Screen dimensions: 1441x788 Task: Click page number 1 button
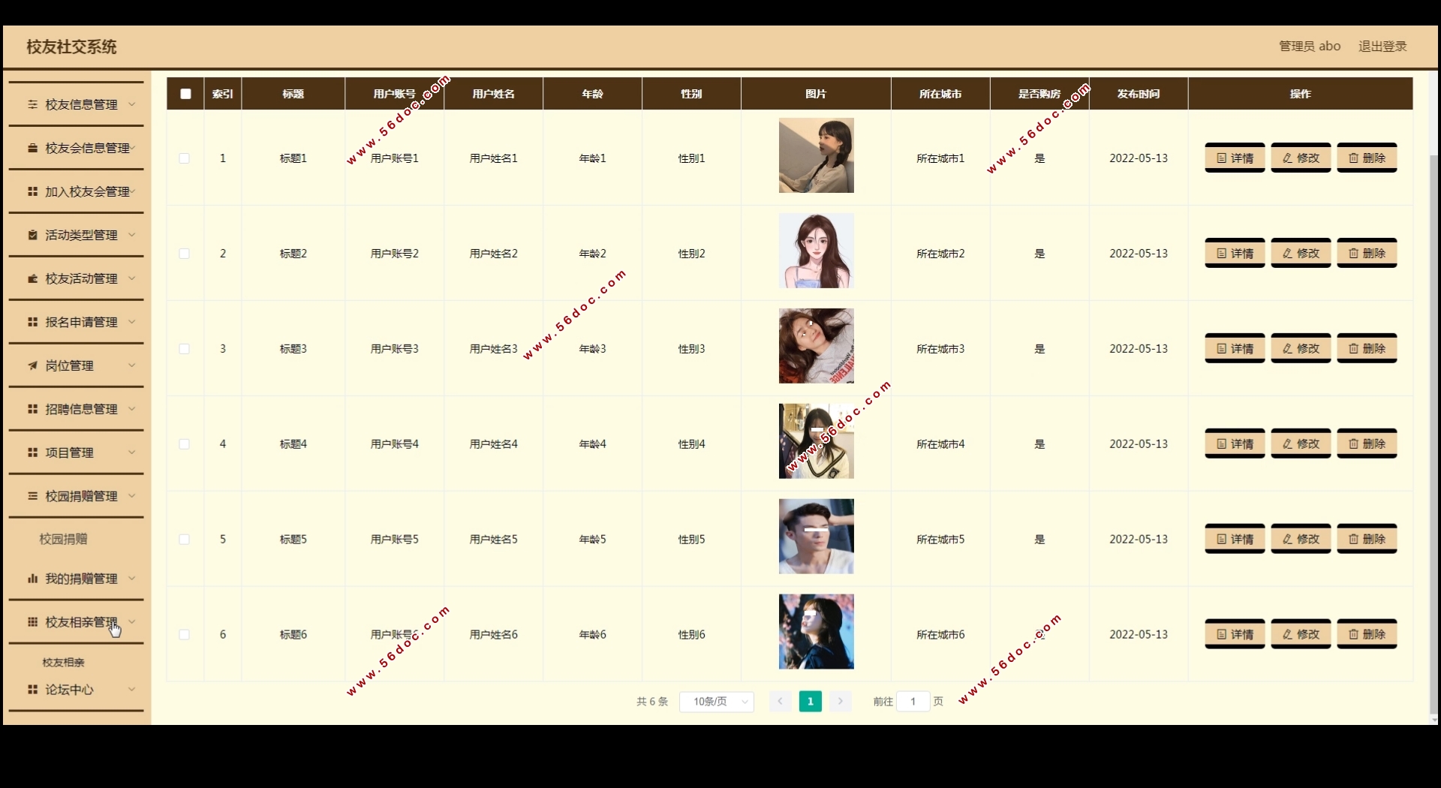(x=811, y=702)
